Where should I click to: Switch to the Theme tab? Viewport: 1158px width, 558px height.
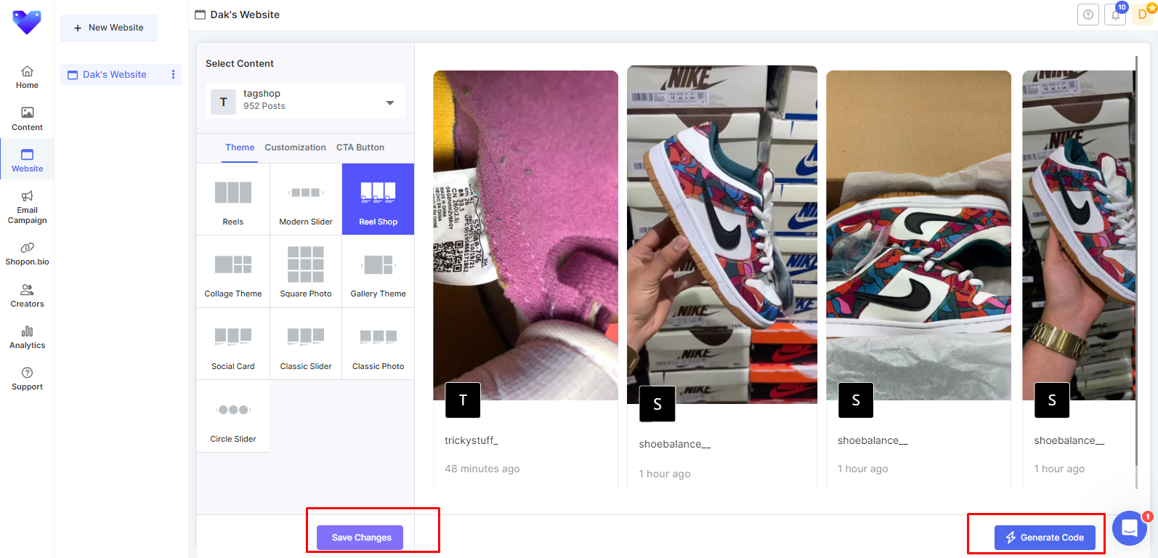click(x=240, y=147)
